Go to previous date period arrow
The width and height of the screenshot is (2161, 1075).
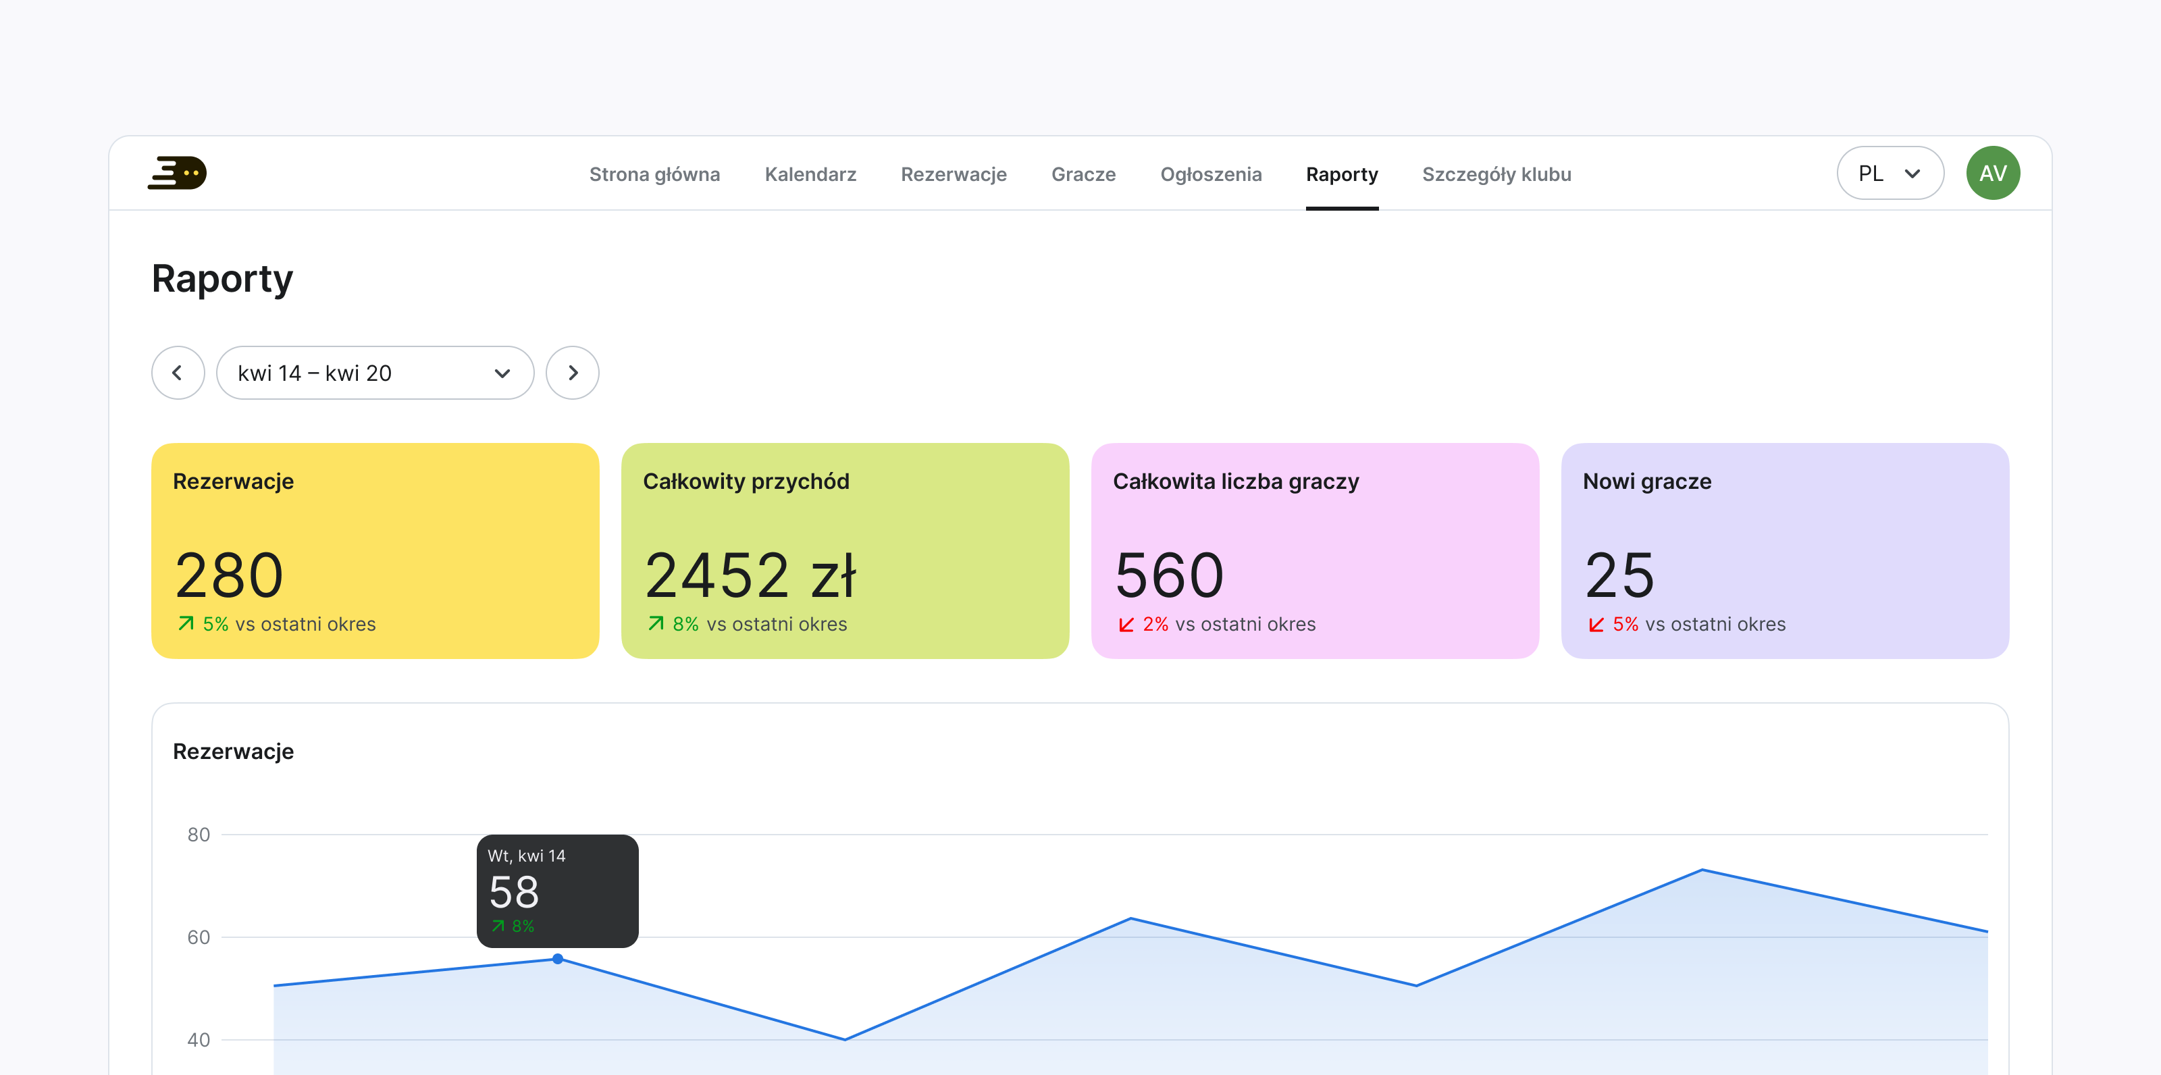(x=178, y=373)
